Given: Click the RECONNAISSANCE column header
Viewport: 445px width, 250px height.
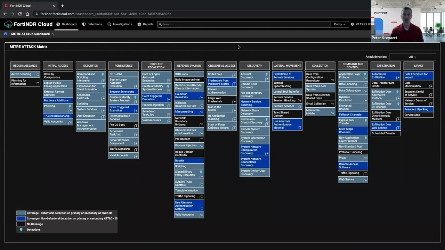Looking at the screenshot, I should click(x=25, y=66).
